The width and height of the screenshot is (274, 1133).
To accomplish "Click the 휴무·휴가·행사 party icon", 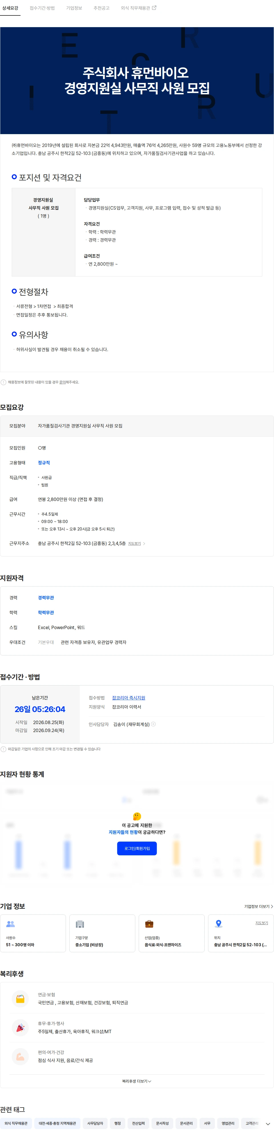I will 20,1028.
